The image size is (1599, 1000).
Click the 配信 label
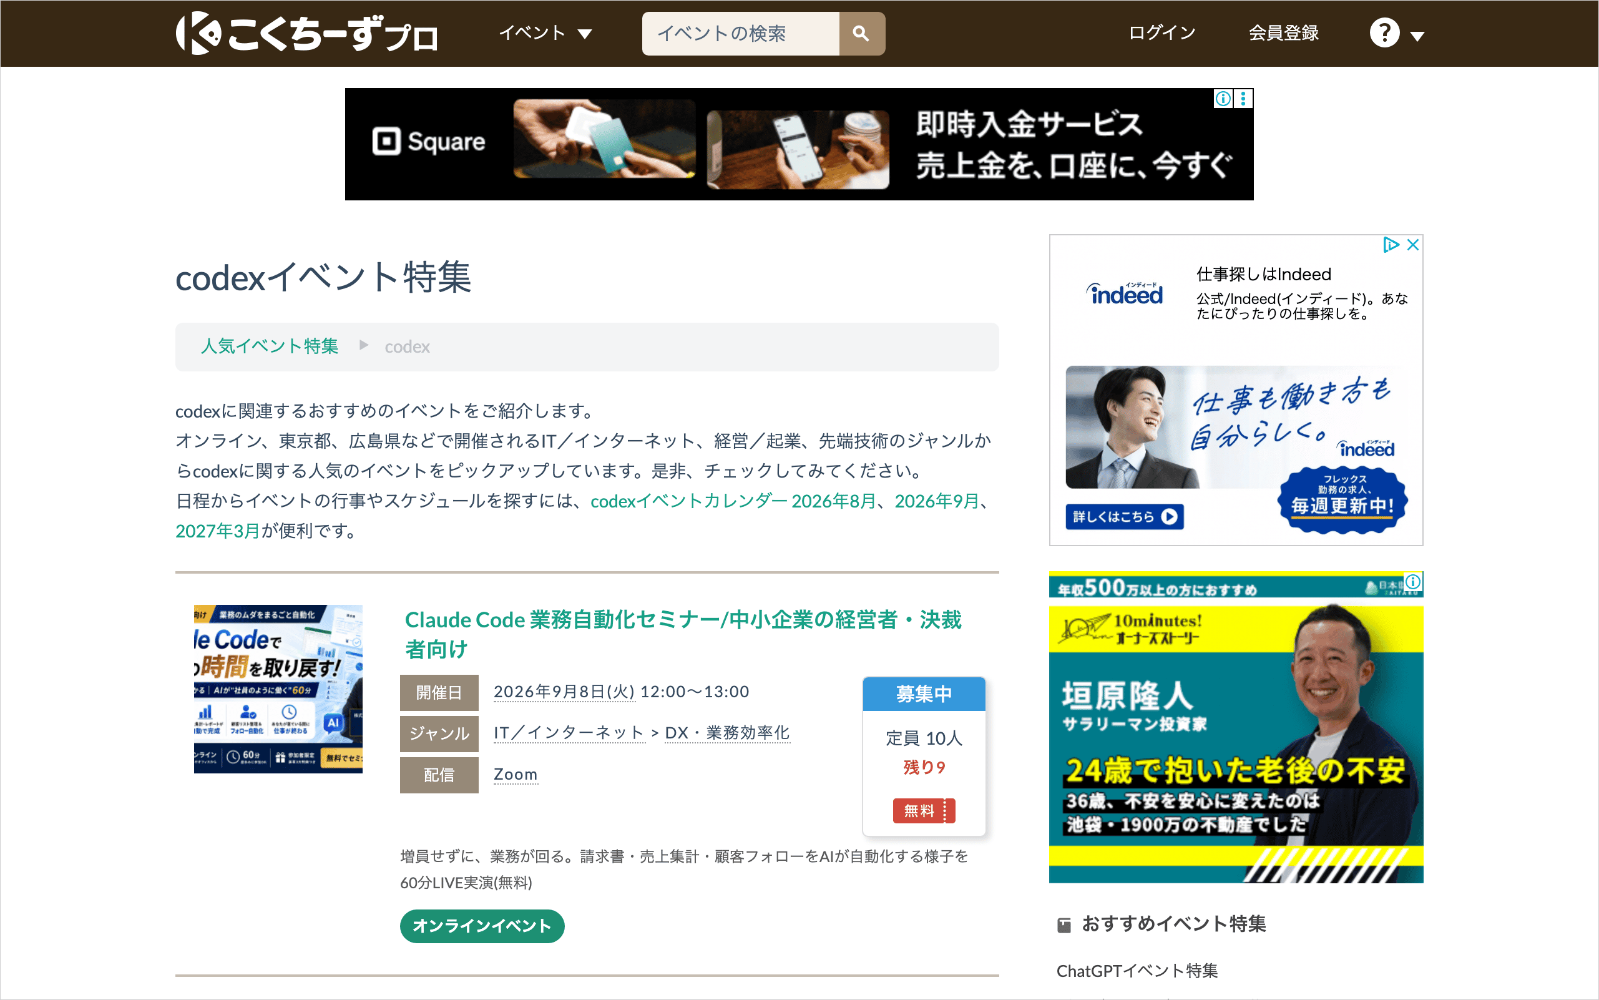pyautogui.click(x=439, y=775)
